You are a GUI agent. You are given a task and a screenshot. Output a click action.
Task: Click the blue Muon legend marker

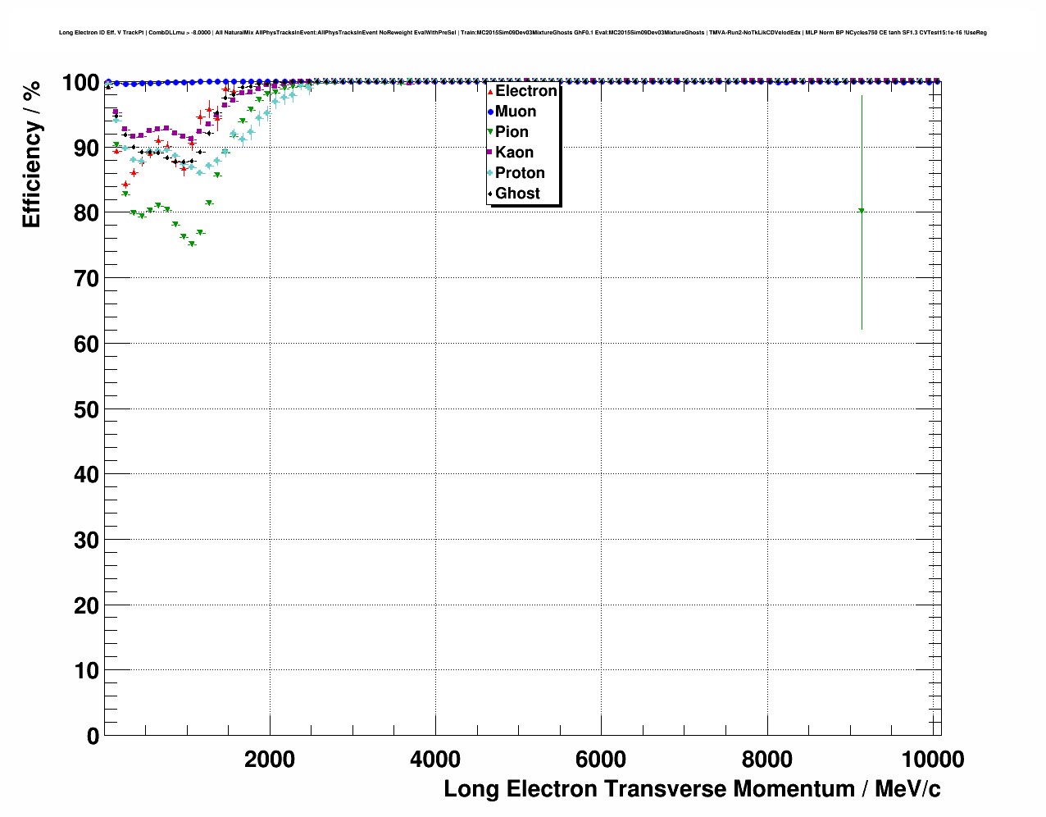490,112
